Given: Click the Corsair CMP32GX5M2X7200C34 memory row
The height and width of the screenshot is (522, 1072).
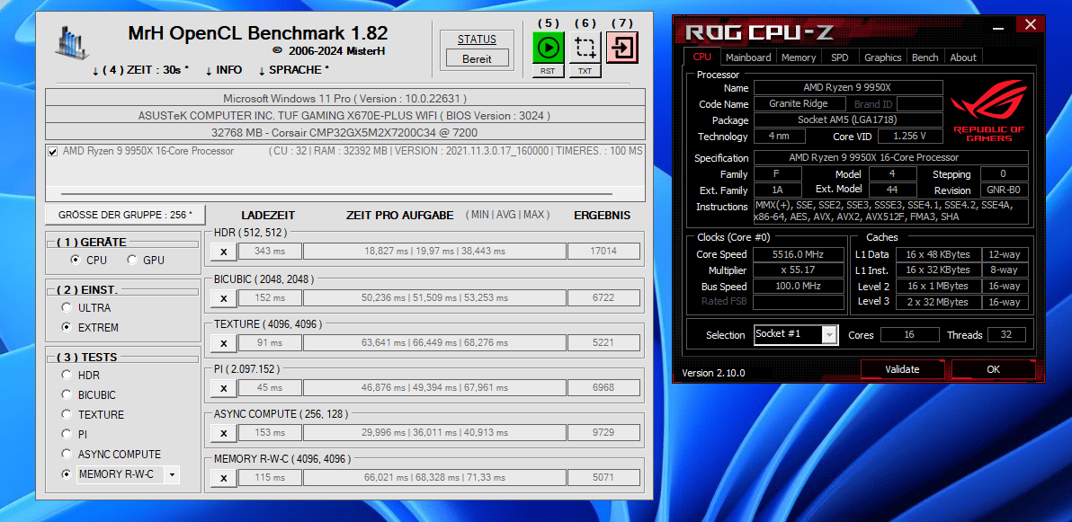Looking at the screenshot, I should pos(344,132).
